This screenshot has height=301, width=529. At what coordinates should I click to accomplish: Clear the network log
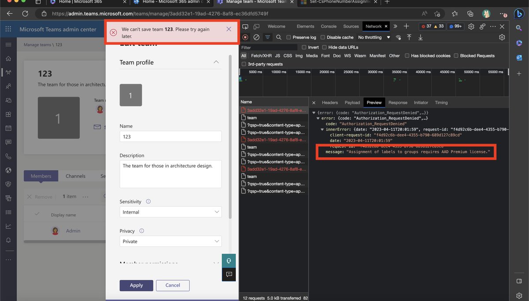(256, 37)
